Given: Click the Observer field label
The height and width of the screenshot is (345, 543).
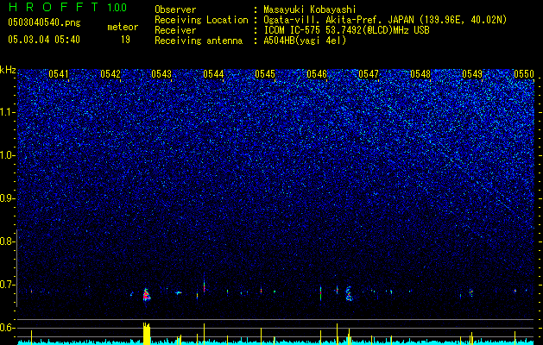Looking at the screenshot, I should (x=175, y=9).
